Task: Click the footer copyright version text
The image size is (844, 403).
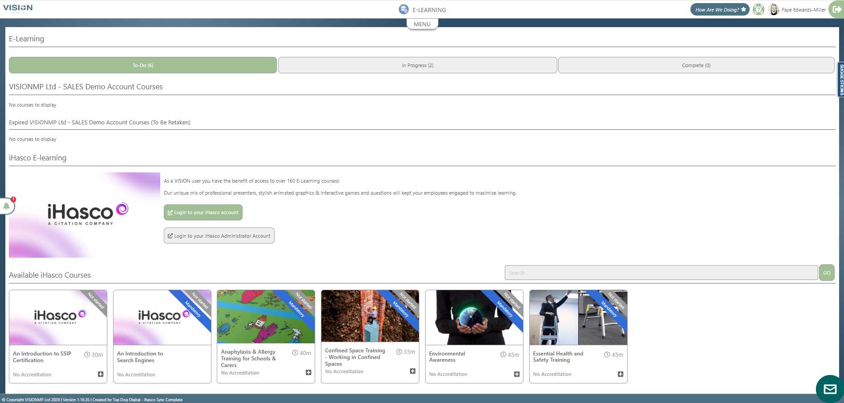Action: [92, 399]
